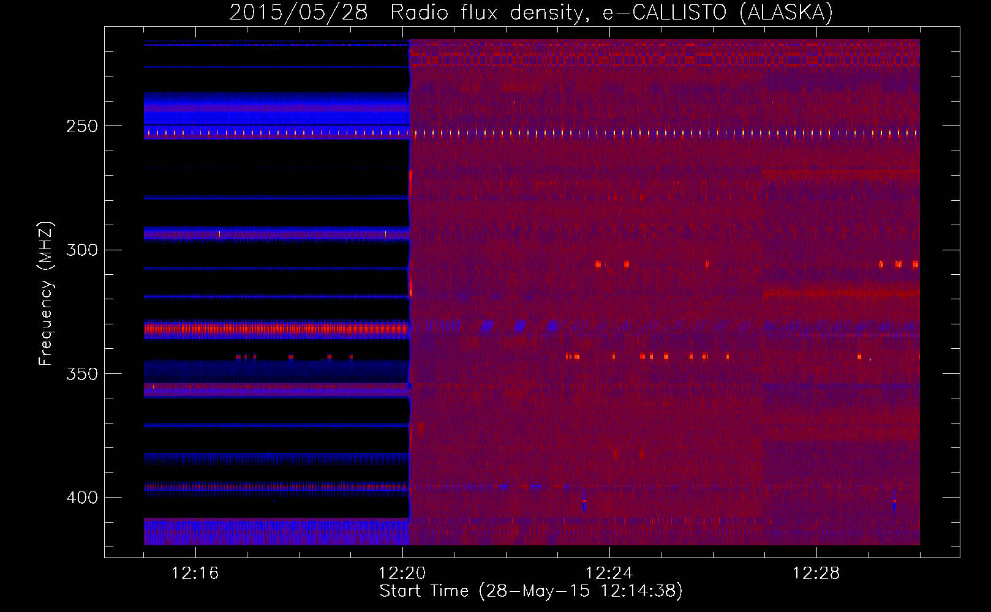Click the 'Frequency (MHZ)' axis label
This screenshot has width=991, height=612.
coord(46,293)
